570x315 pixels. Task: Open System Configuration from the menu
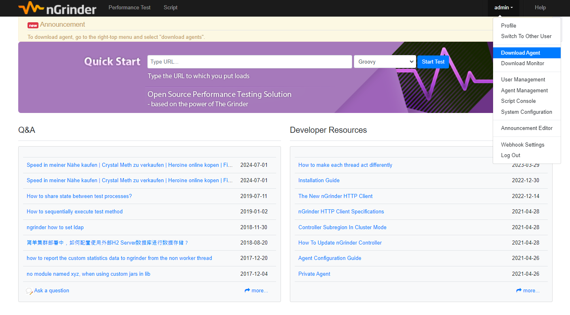pos(527,112)
